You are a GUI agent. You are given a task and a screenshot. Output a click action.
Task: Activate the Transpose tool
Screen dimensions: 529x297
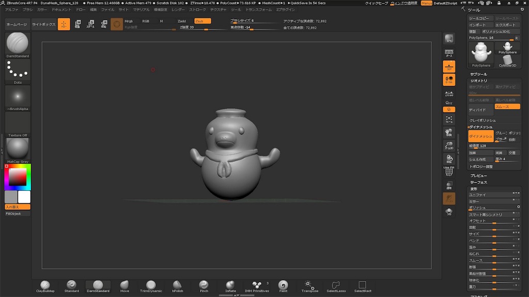310,287
